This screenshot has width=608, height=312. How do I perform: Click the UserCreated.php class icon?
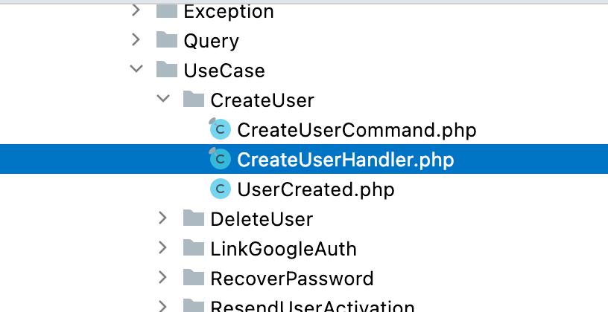point(221,189)
